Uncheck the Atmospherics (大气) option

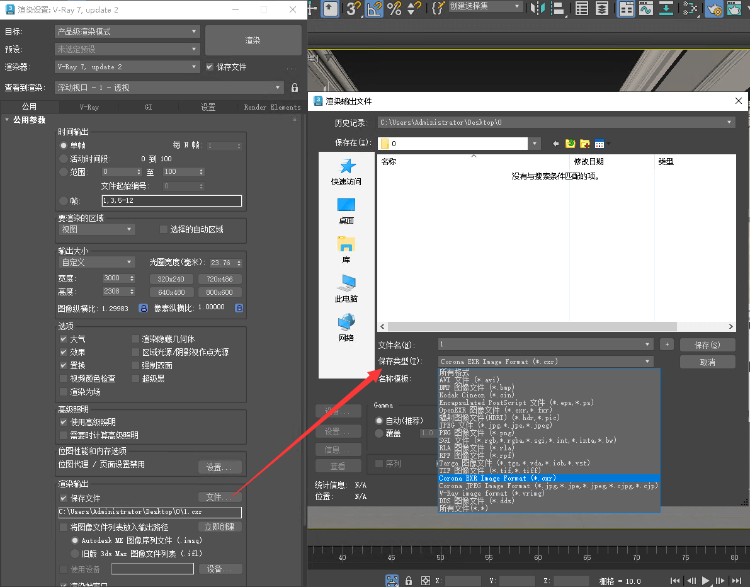pos(64,339)
